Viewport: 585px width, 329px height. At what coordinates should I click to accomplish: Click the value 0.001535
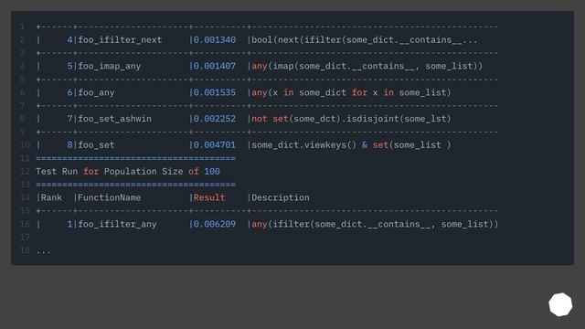click(x=215, y=92)
